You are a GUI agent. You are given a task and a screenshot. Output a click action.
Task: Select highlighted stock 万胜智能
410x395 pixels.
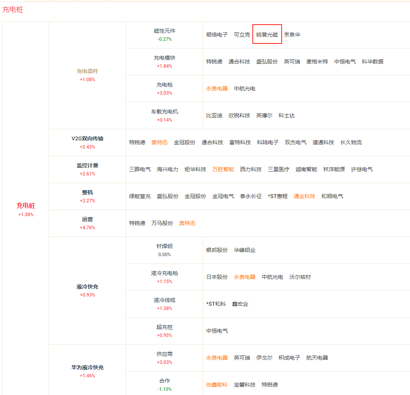(x=223, y=169)
